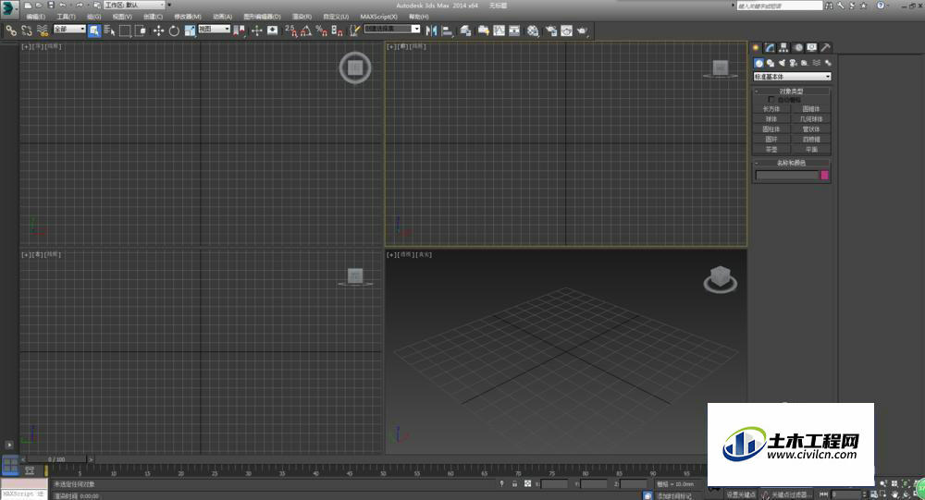The image size is (925, 500).
Task: Open Select by Name list icon
Action: (x=110, y=30)
